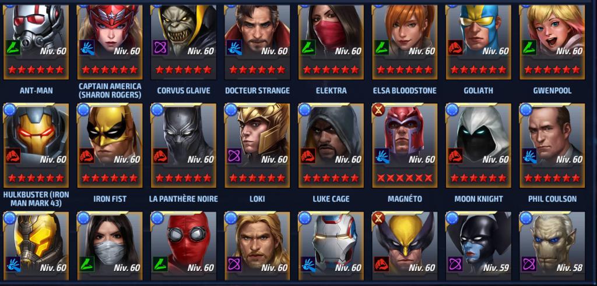Screen dimensions: 597x286
Task: Click Magnéto's red X rank marks
Action: [405, 178]
